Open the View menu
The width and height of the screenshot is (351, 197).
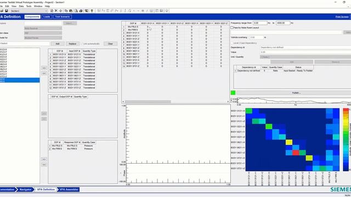14,6
